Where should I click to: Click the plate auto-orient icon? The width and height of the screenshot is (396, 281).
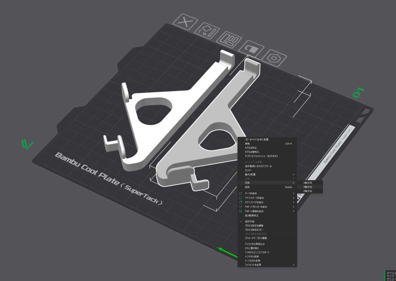pos(207,31)
